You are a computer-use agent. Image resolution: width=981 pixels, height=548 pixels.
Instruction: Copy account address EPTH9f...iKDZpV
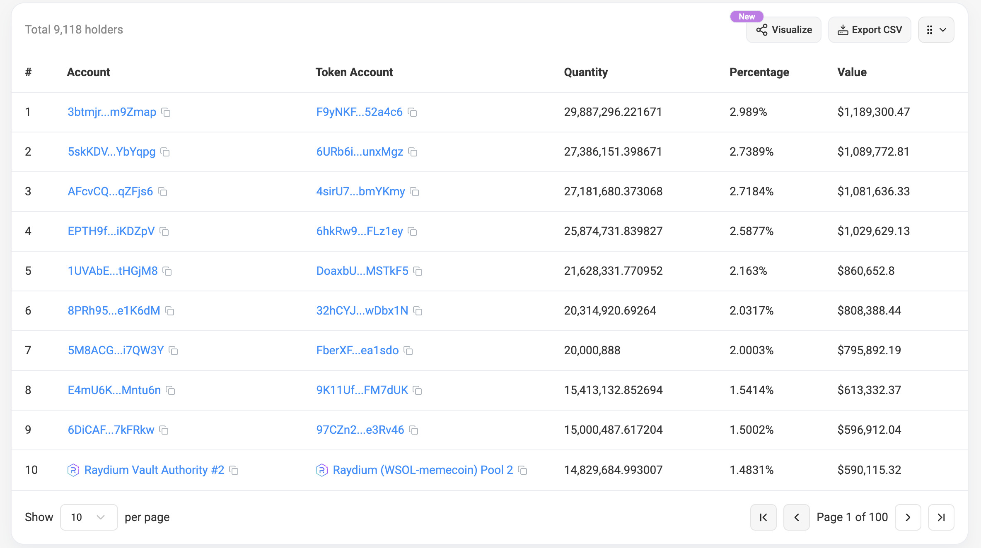[164, 231]
